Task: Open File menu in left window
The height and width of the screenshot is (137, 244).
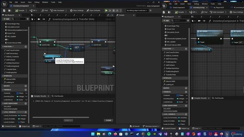Action: (11, 2)
